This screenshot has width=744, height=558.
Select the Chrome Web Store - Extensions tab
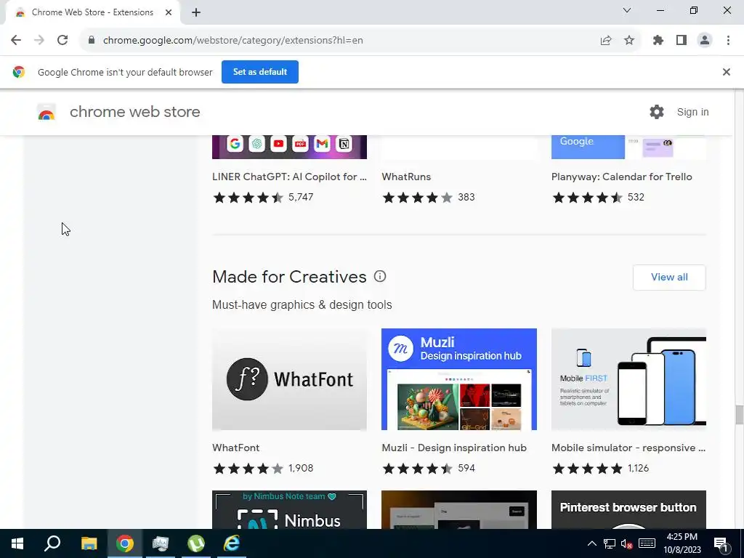(92, 12)
